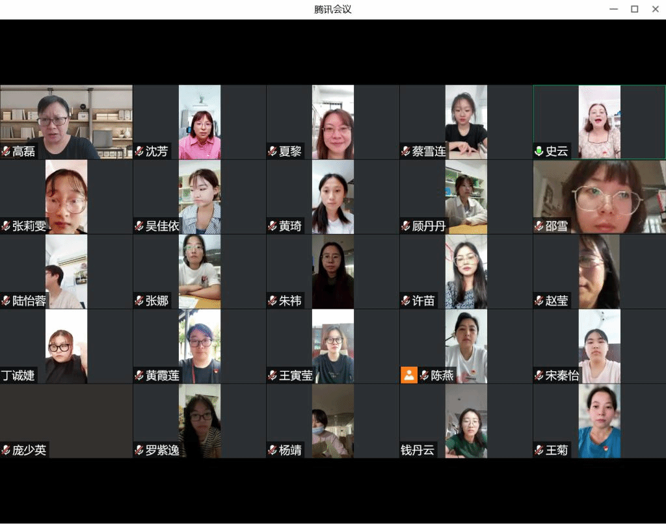Viewport: 666px width, 524px height.
Task: Click the muted mic icon beside 沈芳
Action: 139,151
